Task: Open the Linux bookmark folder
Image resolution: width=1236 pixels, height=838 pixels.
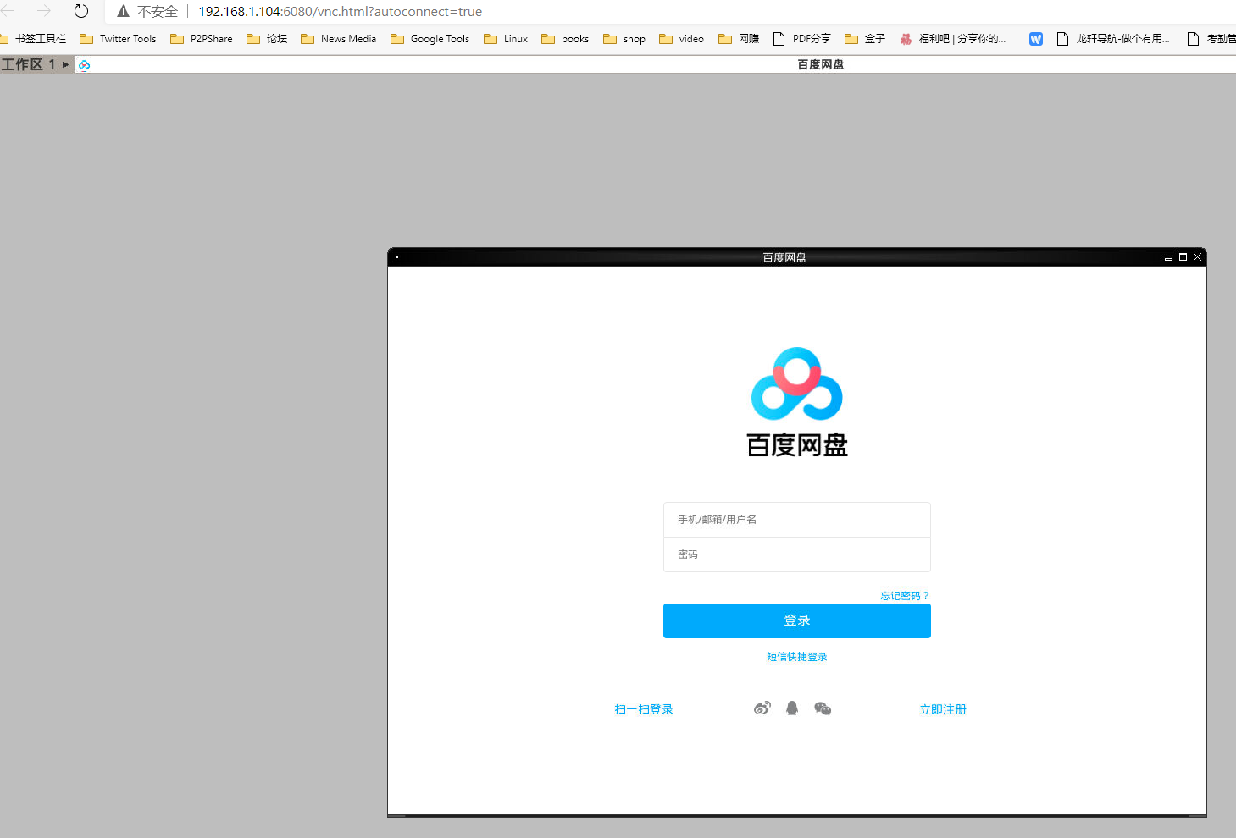Action: [506, 39]
